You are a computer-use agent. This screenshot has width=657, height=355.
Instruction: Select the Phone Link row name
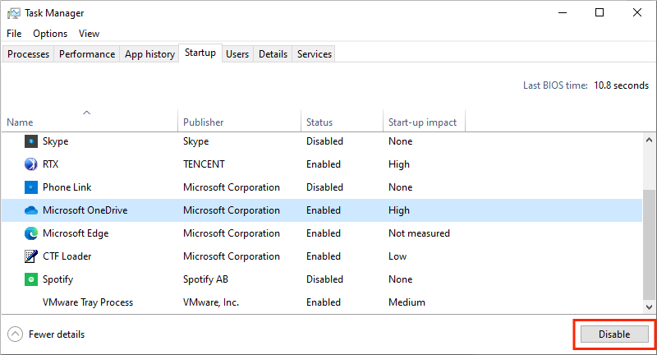(x=67, y=187)
